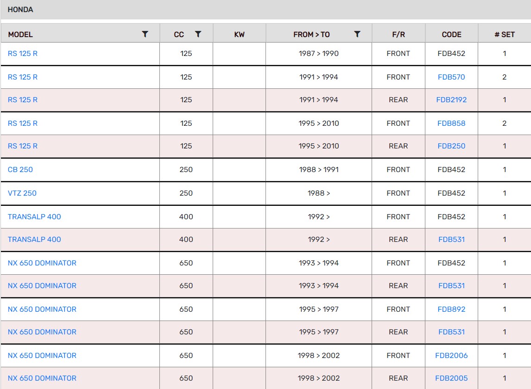The height and width of the screenshot is (389, 531).
Task: Click the HONDA section header bar
Action: 265,10
